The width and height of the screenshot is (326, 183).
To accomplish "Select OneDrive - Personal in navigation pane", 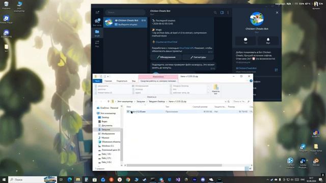I will 107,108.
